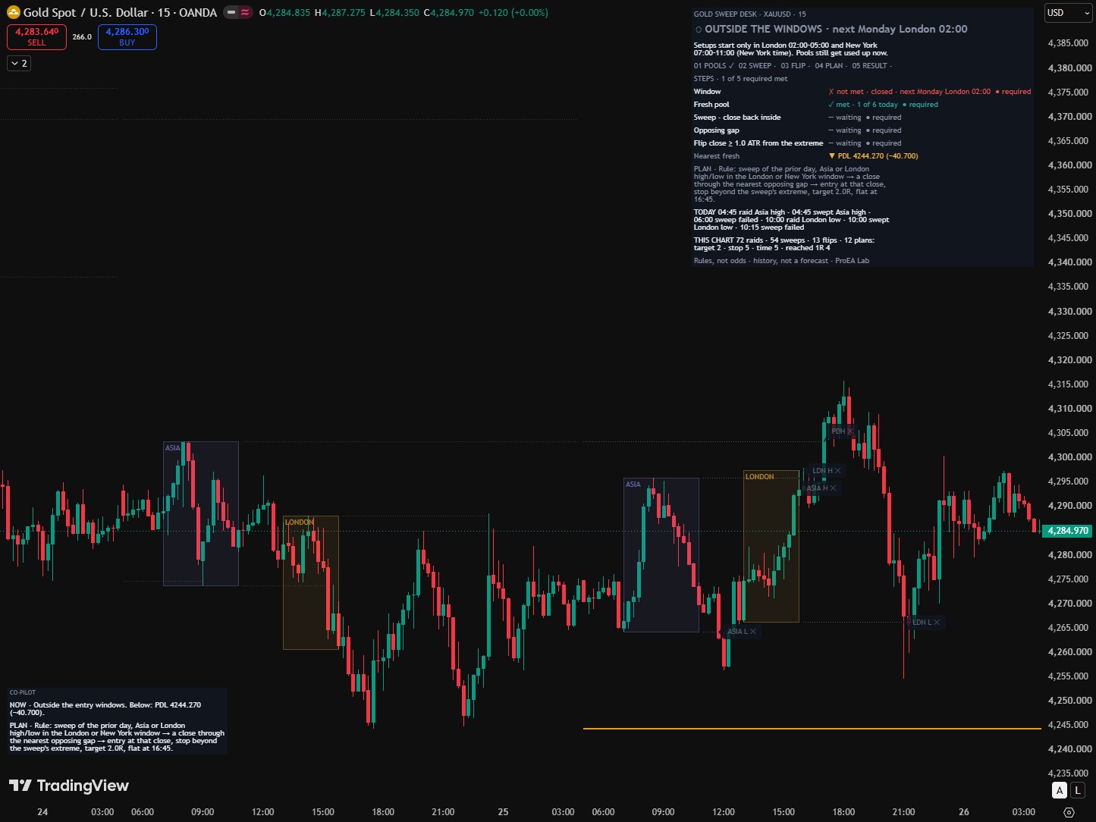Click the open value O4,284.835
Screen dimensions: 1096x822
[x=284, y=12]
